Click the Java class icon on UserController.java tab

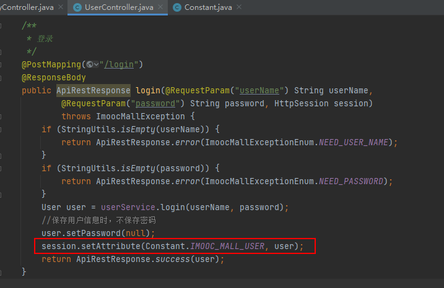[77, 7]
